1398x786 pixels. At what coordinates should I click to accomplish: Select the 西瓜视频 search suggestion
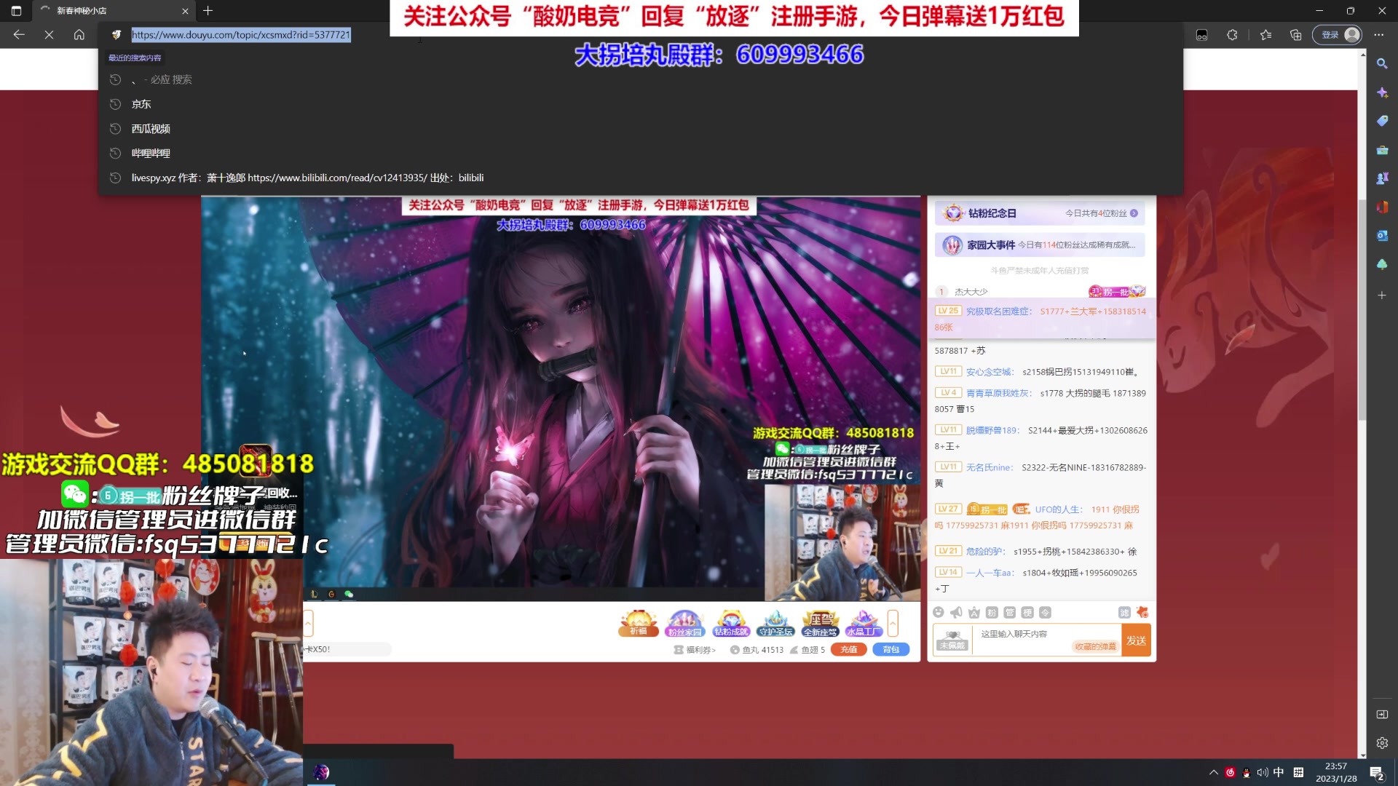(x=151, y=129)
